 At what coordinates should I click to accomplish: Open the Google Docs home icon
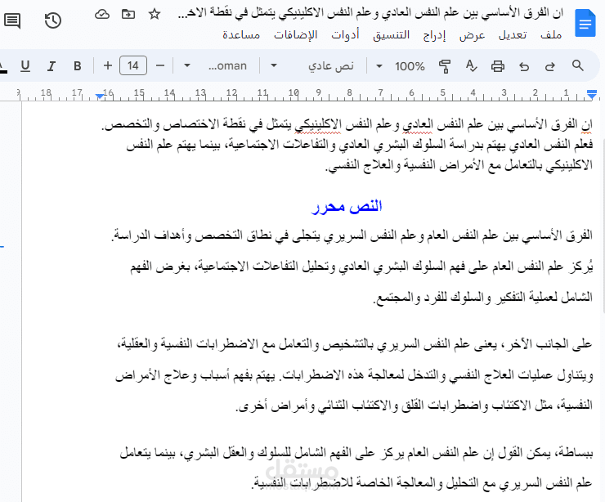click(585, 23)
